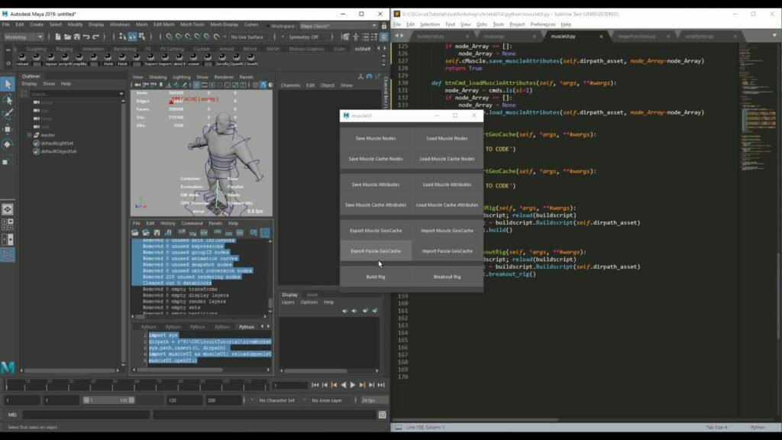Toggle select by hierarchy mode icon
Viewport: 782px width, 440px height.
123,37
